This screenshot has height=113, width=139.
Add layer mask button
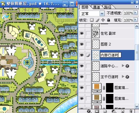click(97, 111)
